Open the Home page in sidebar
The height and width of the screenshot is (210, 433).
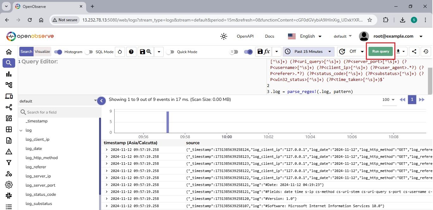click(x=9, y=52)
